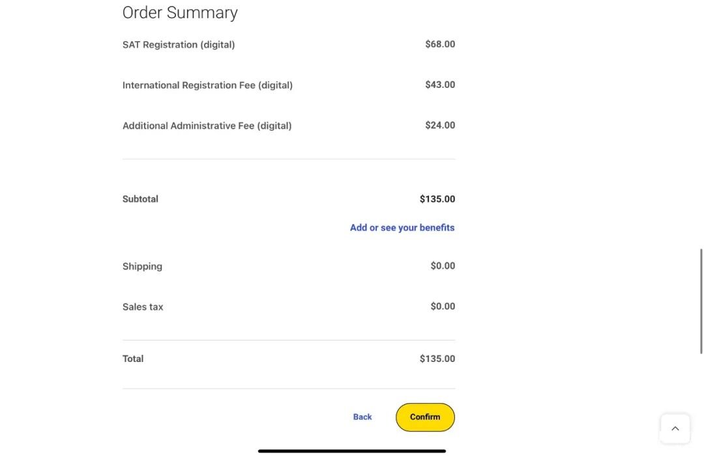Click the $24.00 administrative fee amount
Image resolution: width=704 pixels, height=457 pixels.
pos(440,125)
